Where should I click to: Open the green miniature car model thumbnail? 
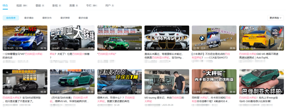pyautogui.click(x=261, y=81)
